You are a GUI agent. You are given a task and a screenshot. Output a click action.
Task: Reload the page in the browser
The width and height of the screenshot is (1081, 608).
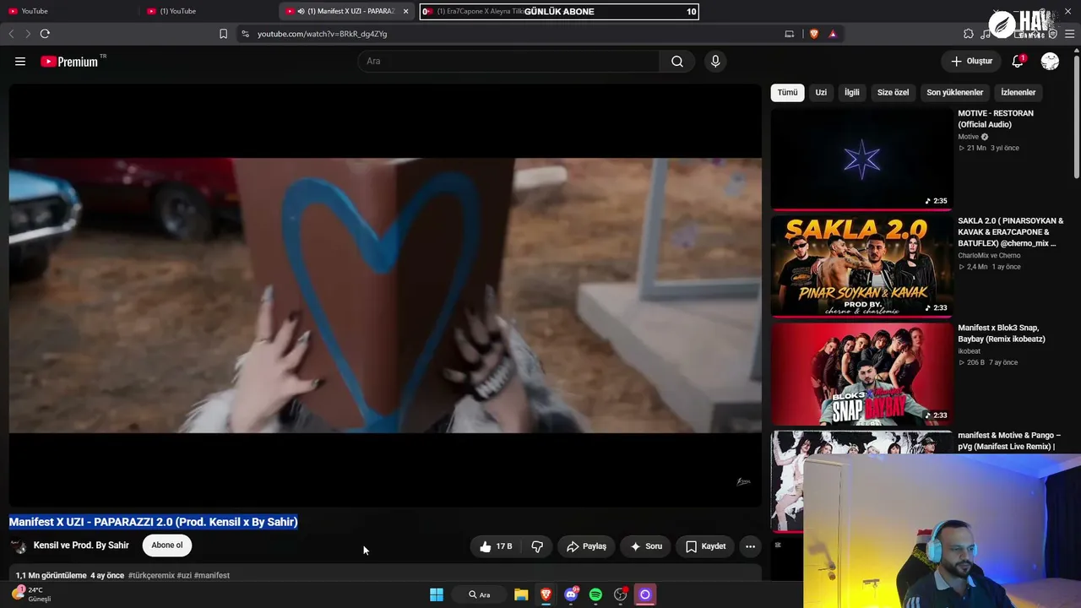pyautogui.click(x=45, y=34)
